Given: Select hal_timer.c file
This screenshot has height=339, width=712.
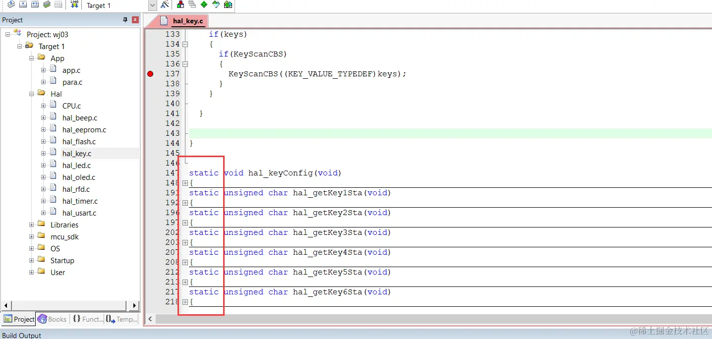Looking at the screenshot, I should click(80, 201).
